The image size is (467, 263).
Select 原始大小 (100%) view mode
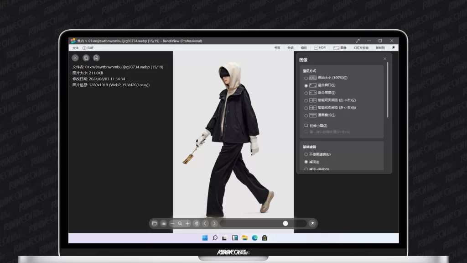[x=306, y=78]
